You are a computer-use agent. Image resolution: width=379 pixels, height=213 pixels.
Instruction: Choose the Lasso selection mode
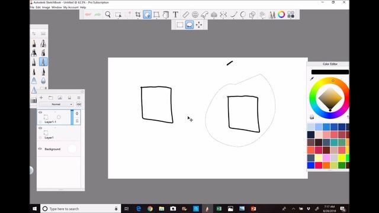(189, 25)
